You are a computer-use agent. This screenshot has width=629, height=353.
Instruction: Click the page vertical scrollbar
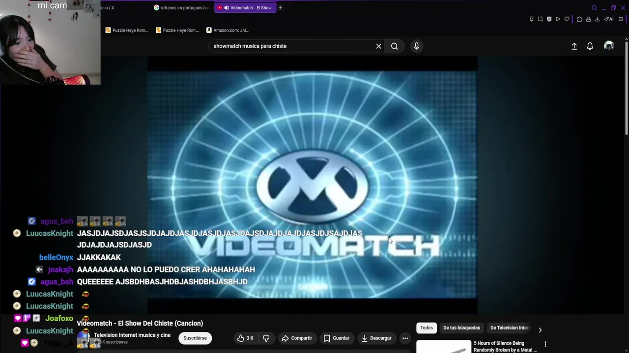pos(626,88)
